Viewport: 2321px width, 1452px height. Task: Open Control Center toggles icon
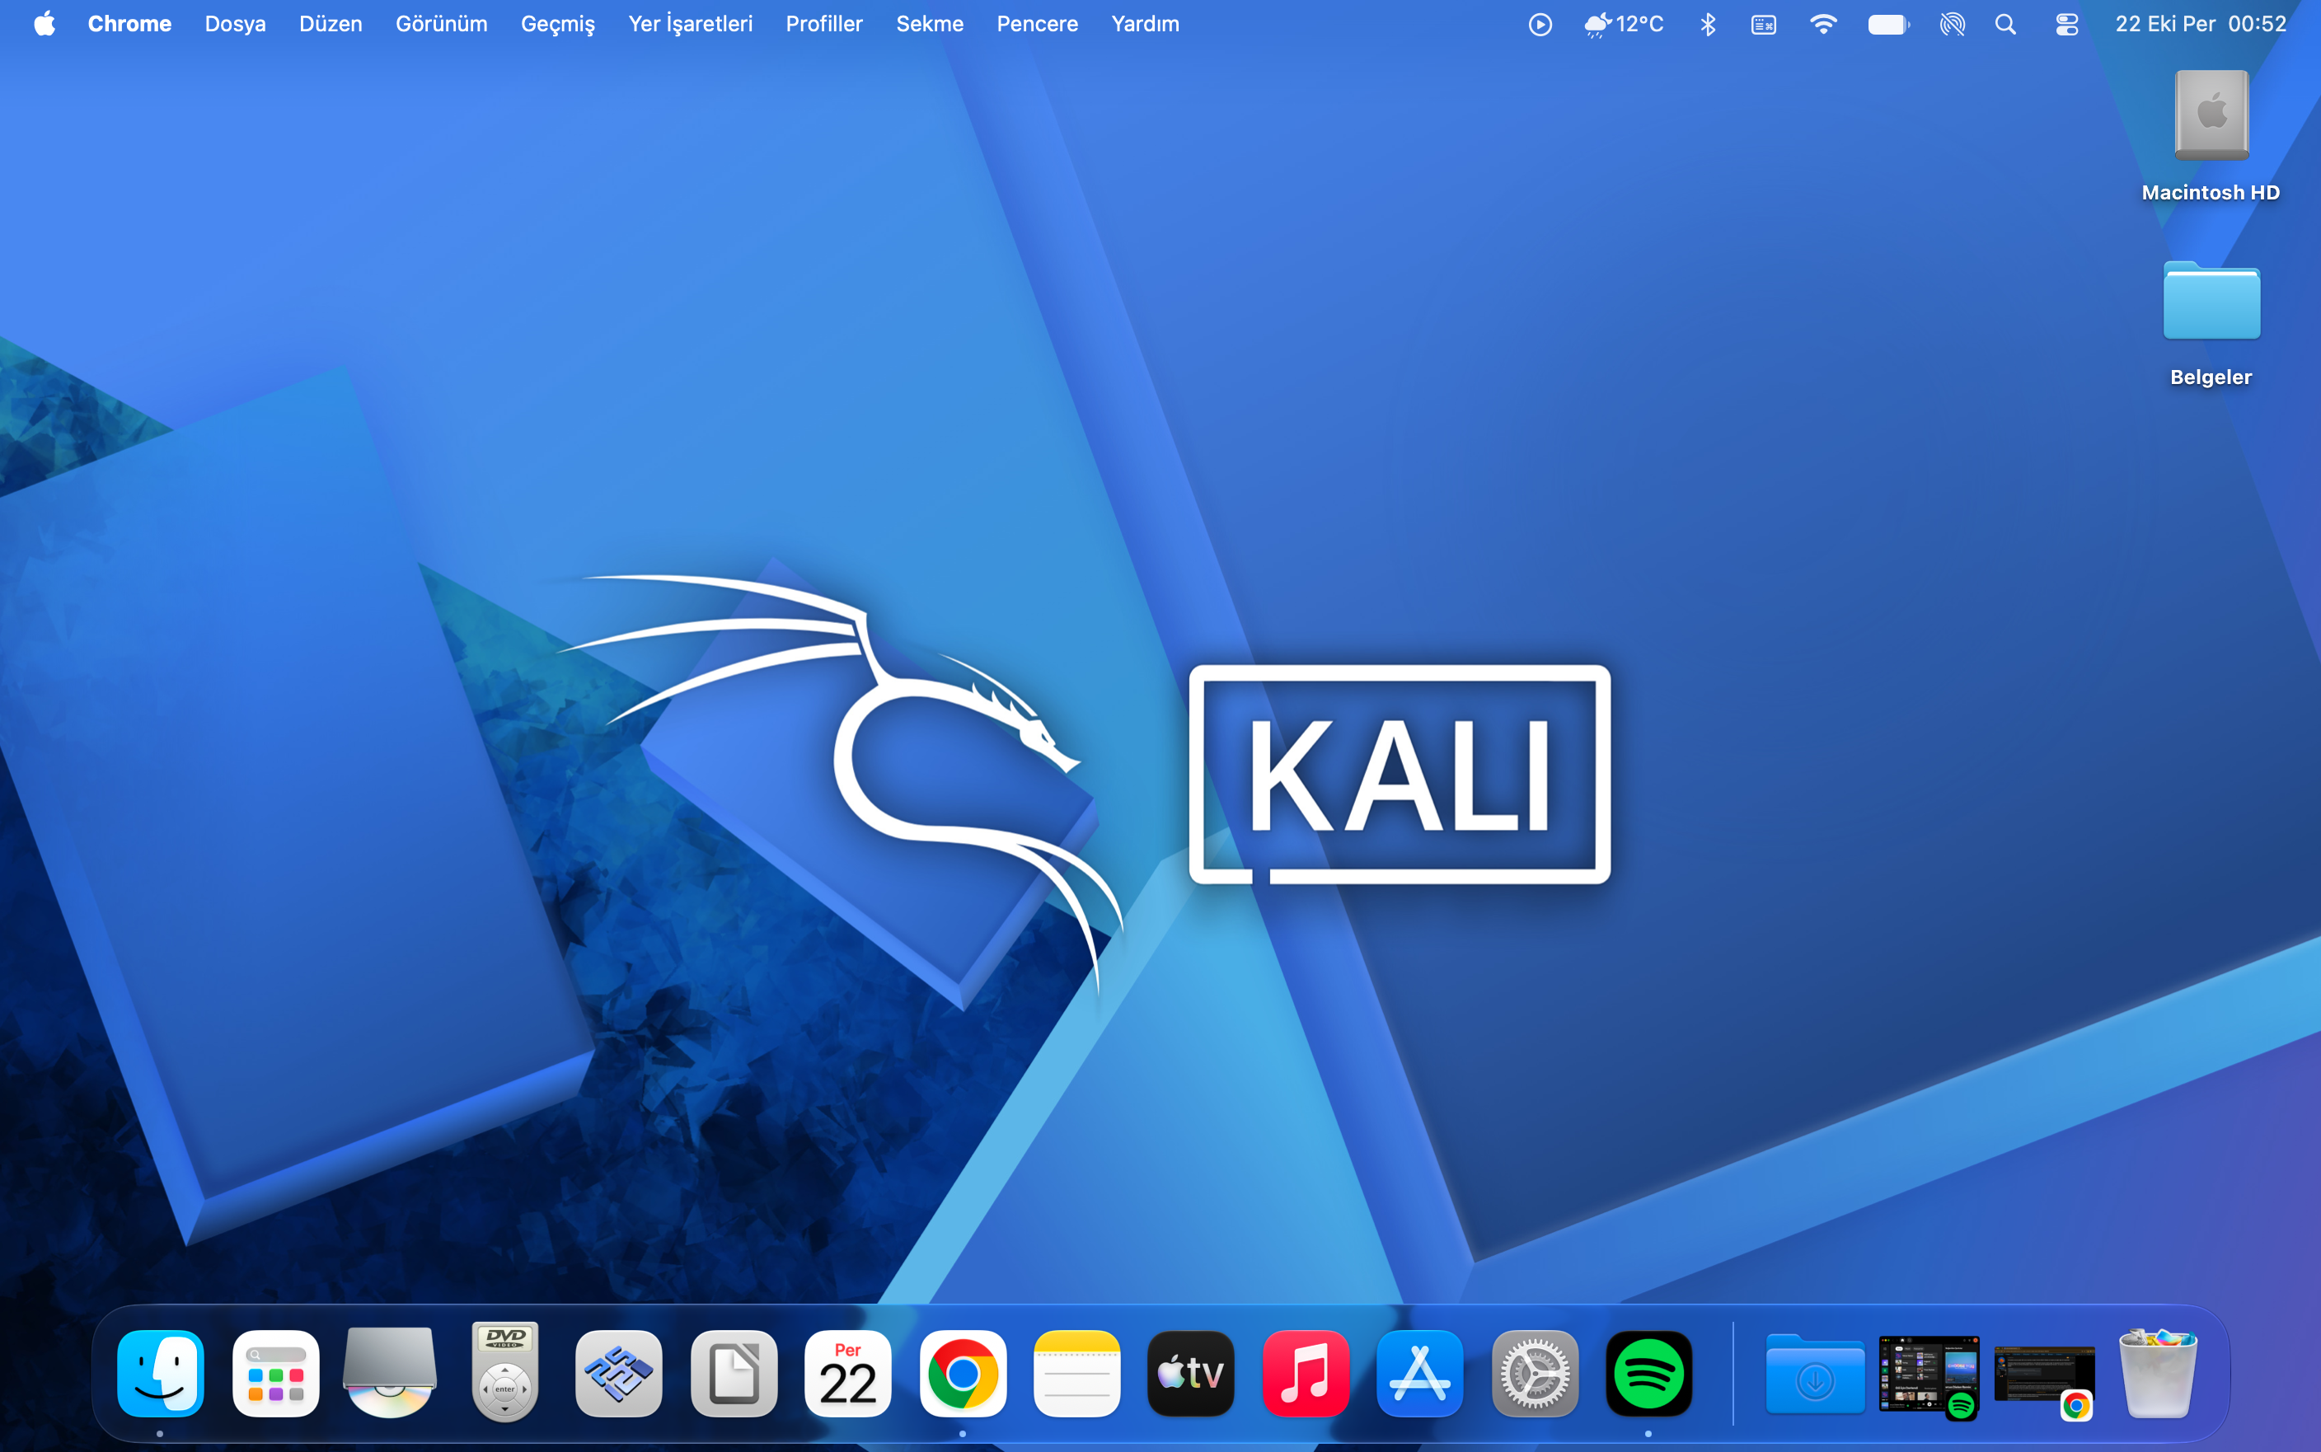point(2066,24)
